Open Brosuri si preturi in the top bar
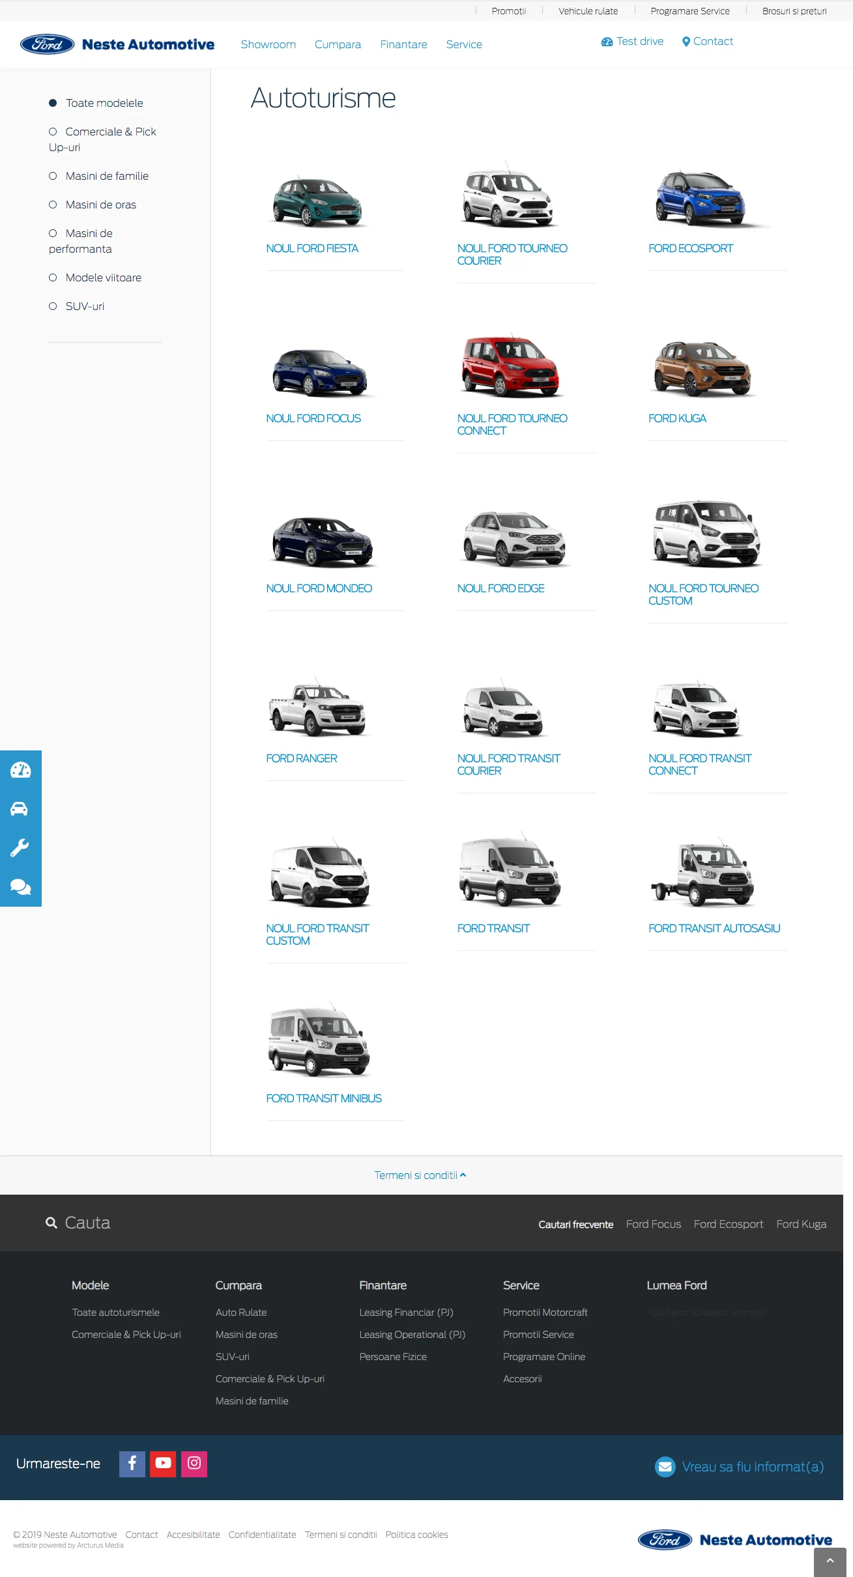The image size is (853, 1577). 794,11
